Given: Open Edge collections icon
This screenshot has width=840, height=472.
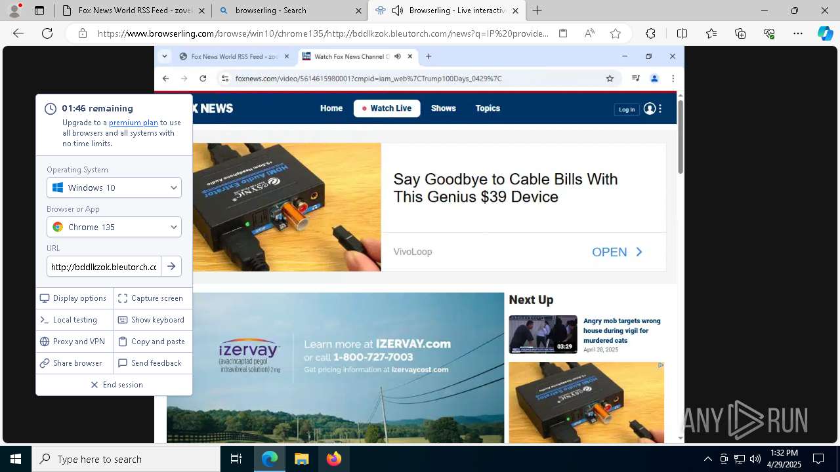Looking at the screenshot, I should (x=740, y=33).
